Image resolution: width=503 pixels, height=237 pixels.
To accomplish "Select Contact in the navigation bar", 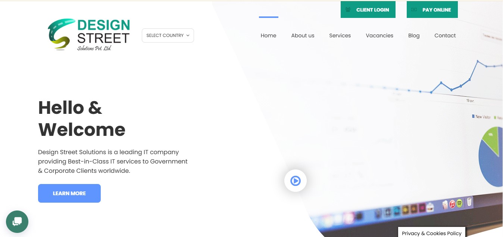I will coord(445,35).
